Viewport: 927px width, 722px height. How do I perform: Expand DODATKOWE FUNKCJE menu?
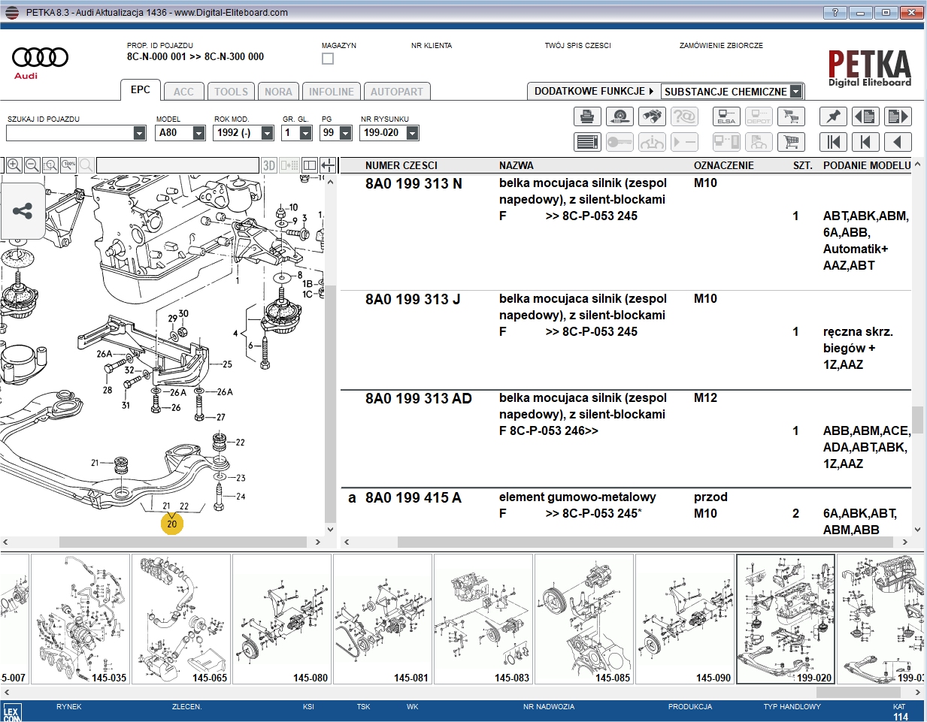click(x=593, y=91)
